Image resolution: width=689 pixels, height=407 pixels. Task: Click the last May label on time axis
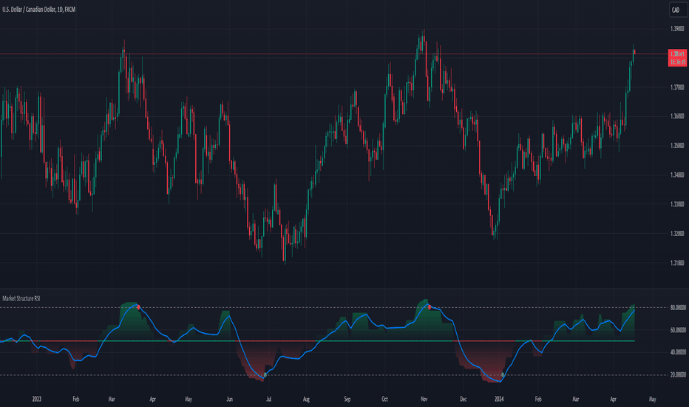(653, 399)
